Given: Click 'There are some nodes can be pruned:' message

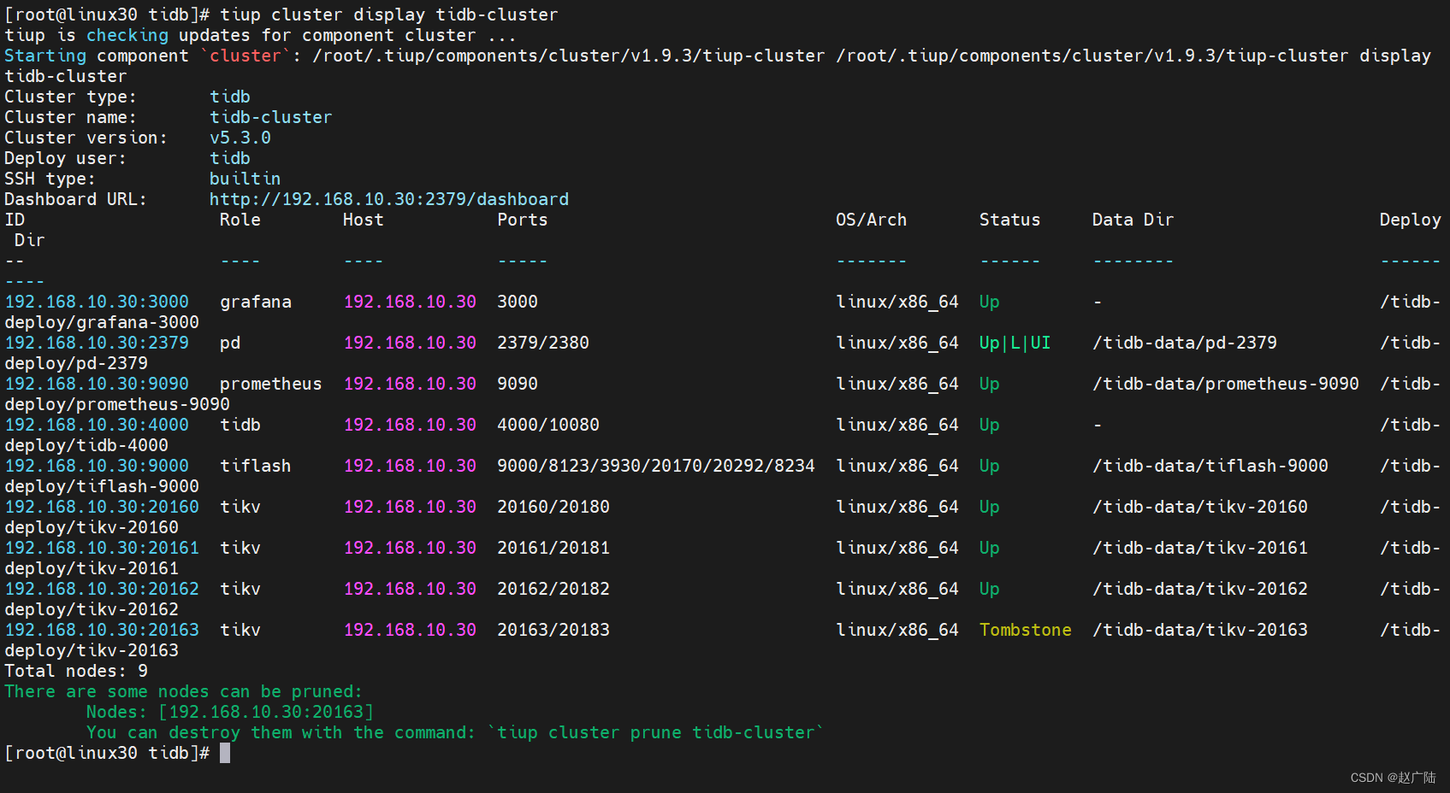Looking at the screenshot, I should tap(184, 691).
